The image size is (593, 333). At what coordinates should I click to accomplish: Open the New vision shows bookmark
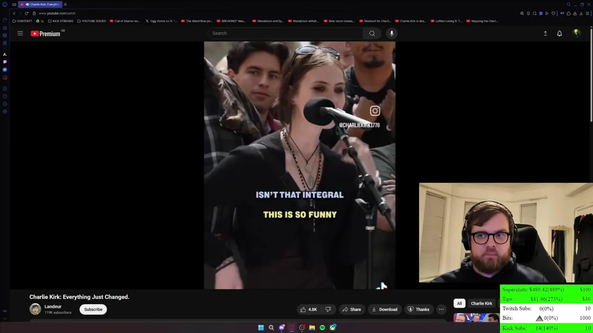pyautogui.click(x=339, y=21)
